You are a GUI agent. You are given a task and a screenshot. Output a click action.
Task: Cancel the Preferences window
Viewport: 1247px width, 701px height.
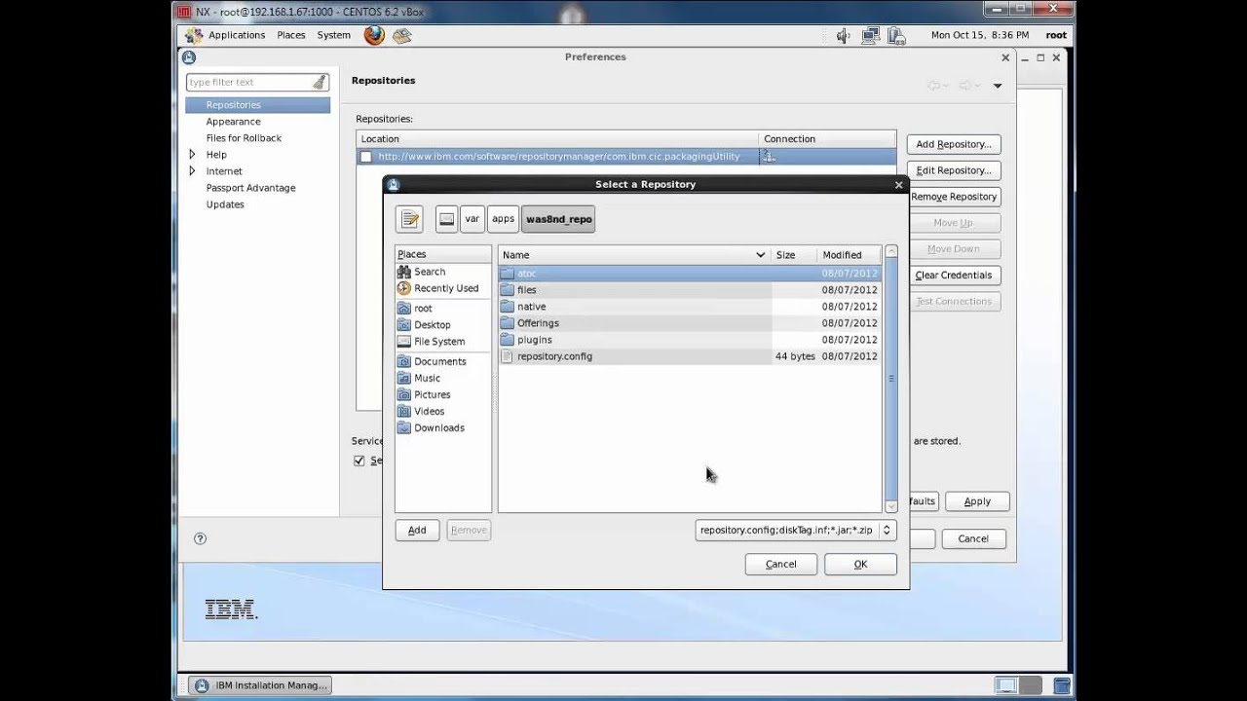coord(973,538)
